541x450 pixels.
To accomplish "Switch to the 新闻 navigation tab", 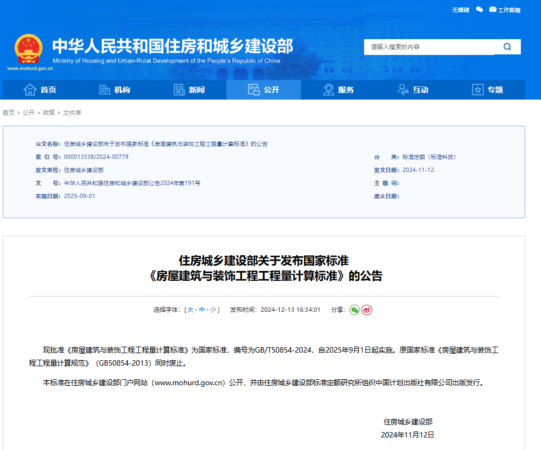I will click(189, 90).
